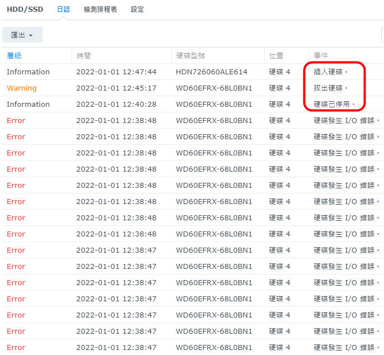The image size is (384, 355).
Task: Select Information level in the 12:47:44 row
Action: tap(28, 72)
